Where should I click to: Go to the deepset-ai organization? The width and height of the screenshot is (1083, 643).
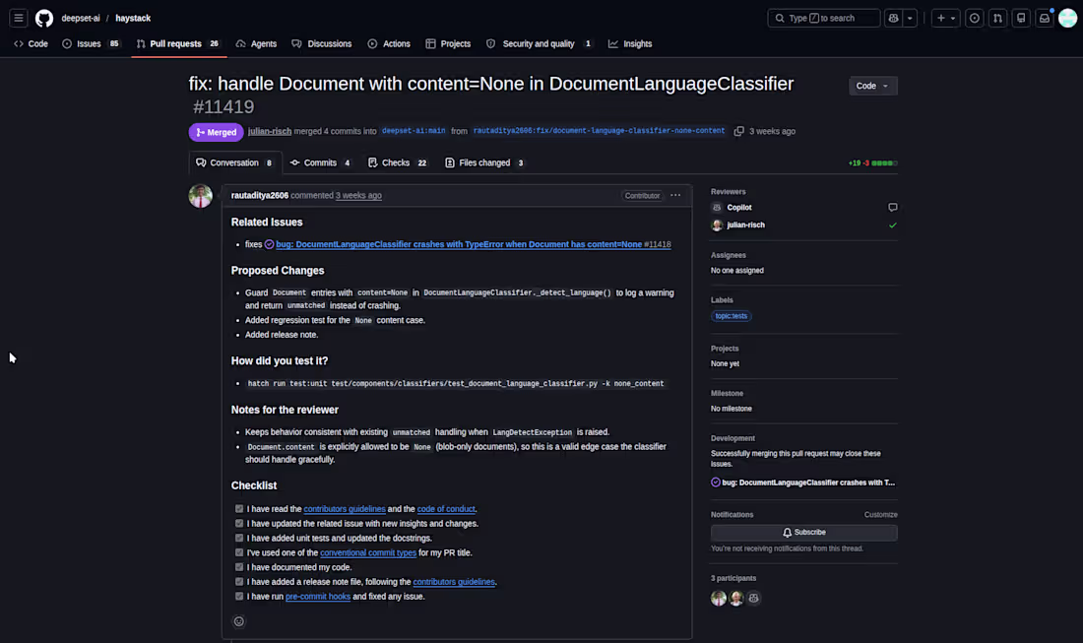(81, 18)
